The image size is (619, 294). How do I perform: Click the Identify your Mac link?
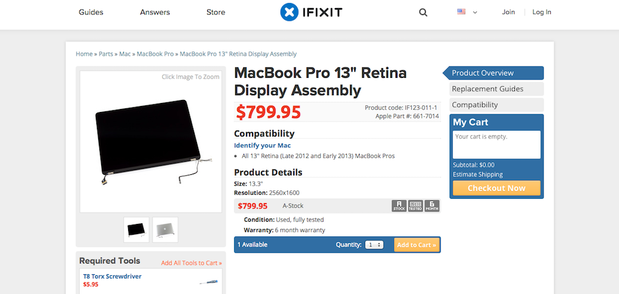click(262, 146)
